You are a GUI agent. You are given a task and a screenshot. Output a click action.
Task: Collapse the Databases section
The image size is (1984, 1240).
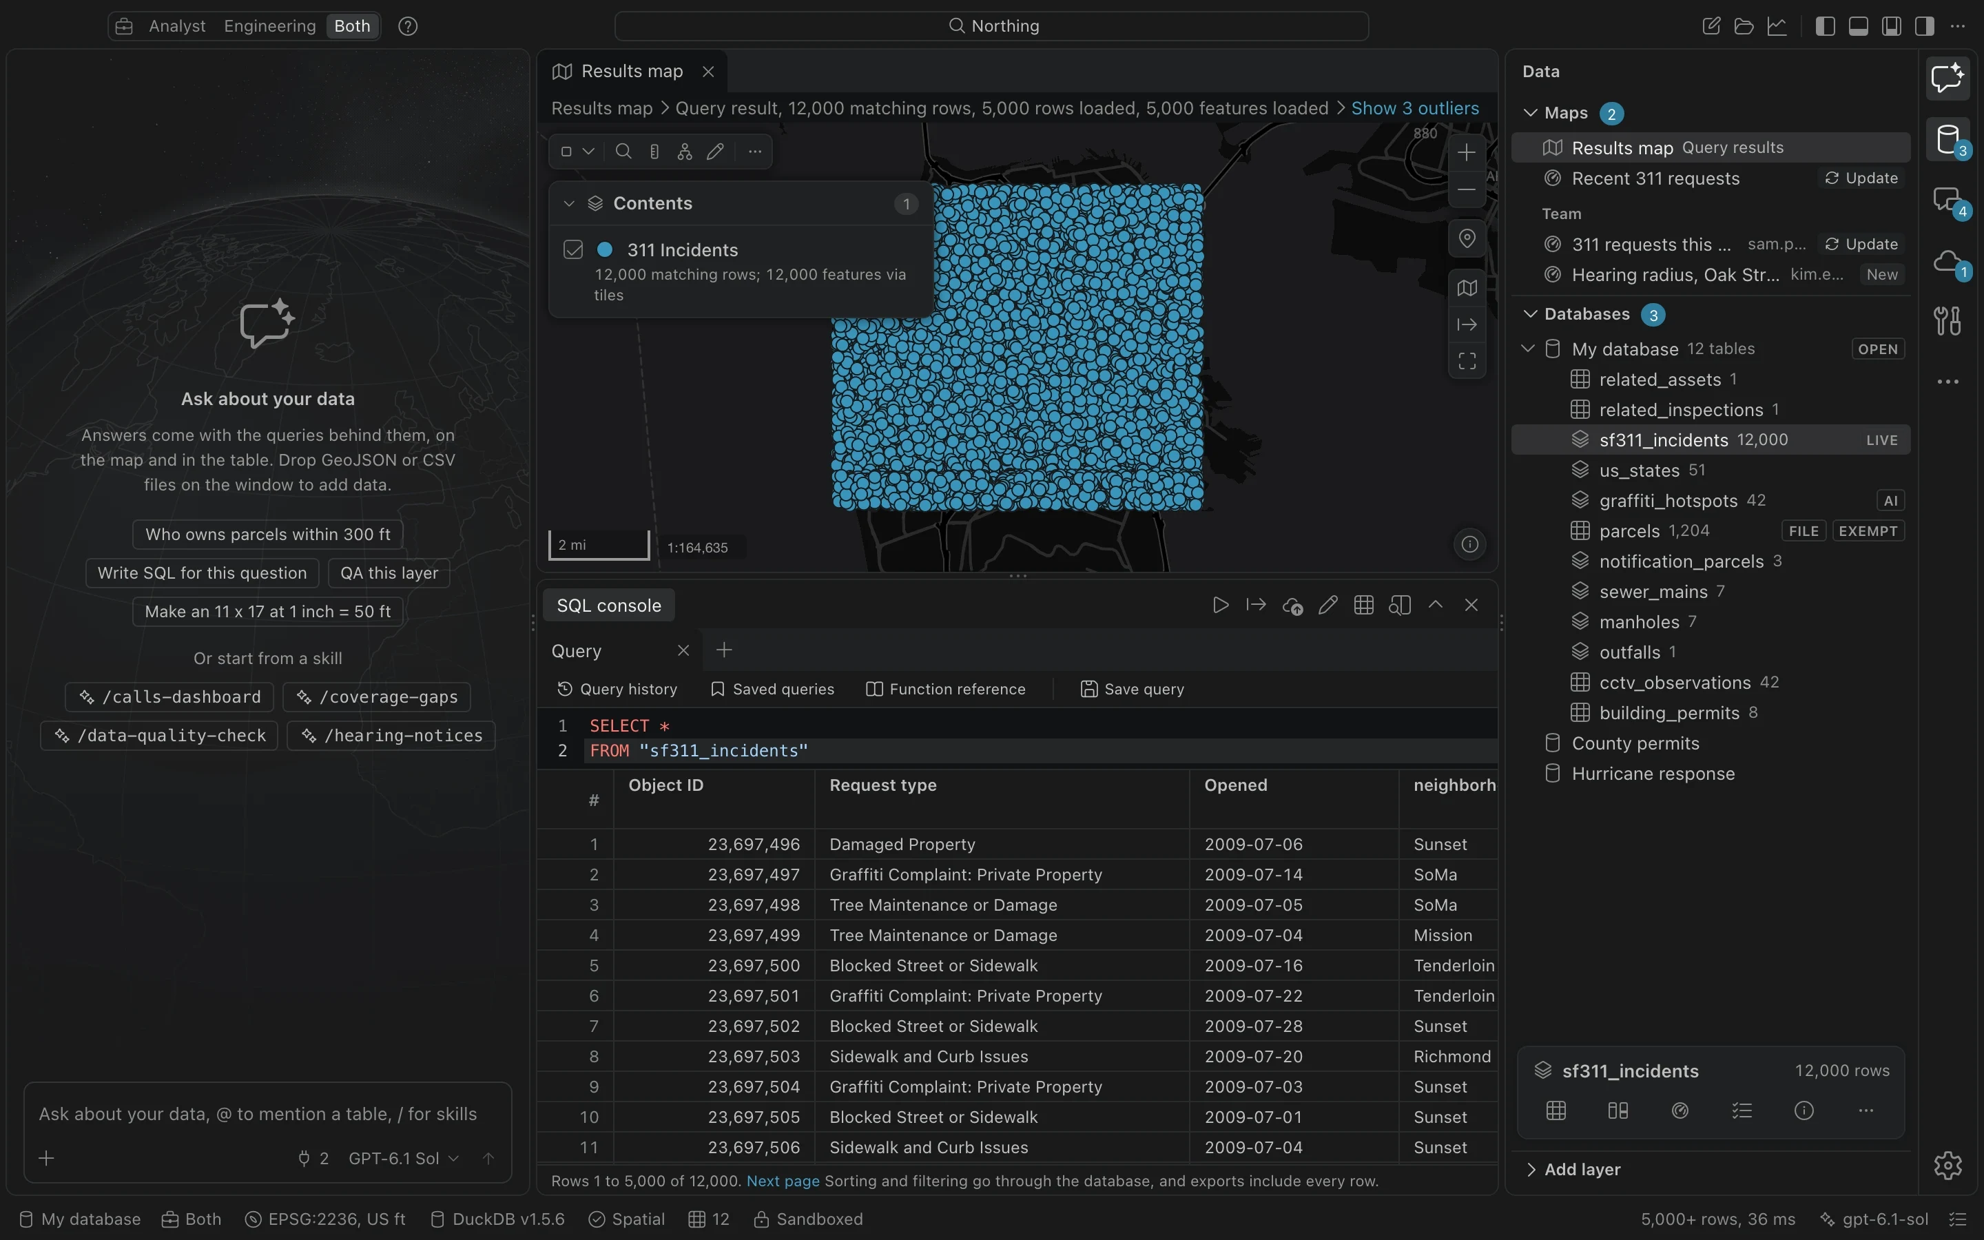[x=1530, y=314]
